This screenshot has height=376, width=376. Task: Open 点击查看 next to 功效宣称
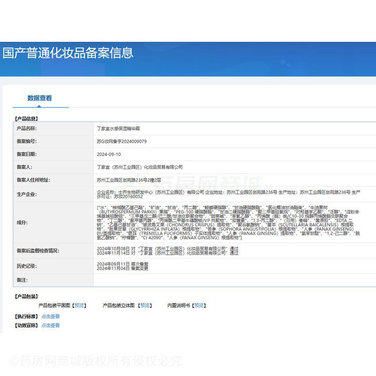[50, 325]
